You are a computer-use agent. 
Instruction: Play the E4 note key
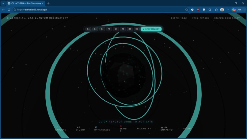click(102, 29)
